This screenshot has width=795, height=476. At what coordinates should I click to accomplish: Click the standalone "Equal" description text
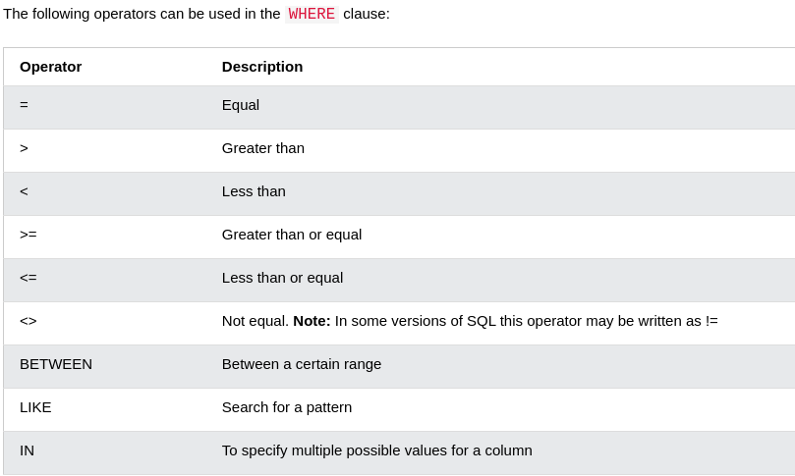click(x=241, y=105)
